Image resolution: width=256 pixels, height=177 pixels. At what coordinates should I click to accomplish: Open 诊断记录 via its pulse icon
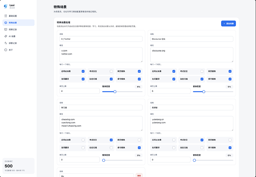click(x=6, y=43)
